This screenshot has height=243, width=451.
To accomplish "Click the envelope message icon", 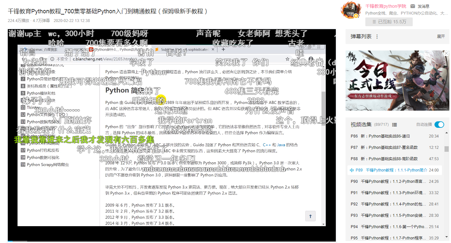I will pos(413,6).
